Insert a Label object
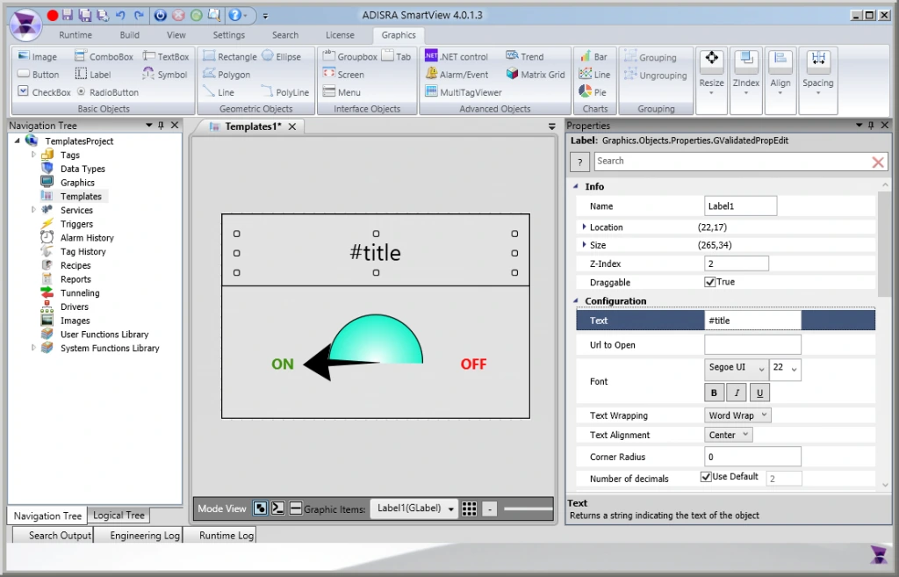 click(93, 74)
